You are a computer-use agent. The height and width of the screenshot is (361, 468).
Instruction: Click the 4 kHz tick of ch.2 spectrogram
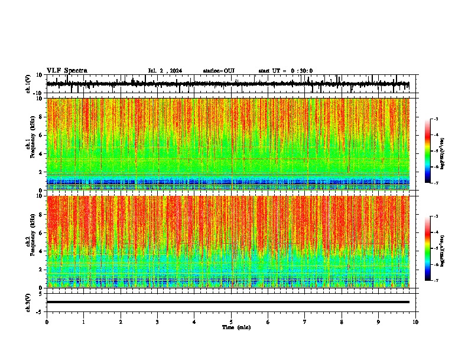pyautogui.click(x=41, y=251)
